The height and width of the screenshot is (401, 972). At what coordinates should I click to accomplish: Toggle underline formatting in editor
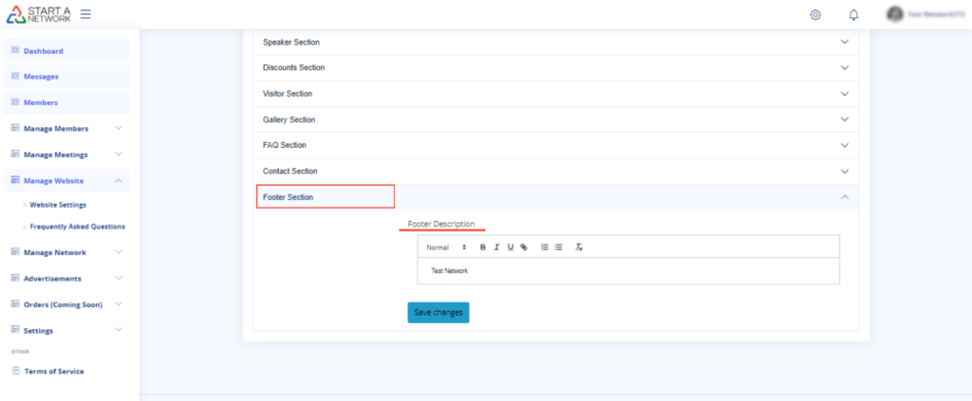tap(510, 246)
